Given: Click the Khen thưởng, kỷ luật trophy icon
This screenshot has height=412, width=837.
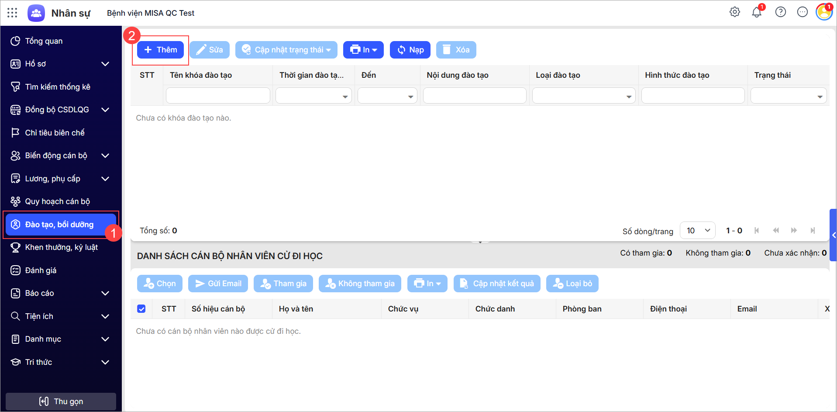Looking at the screenshot, I should pos(15,247).
